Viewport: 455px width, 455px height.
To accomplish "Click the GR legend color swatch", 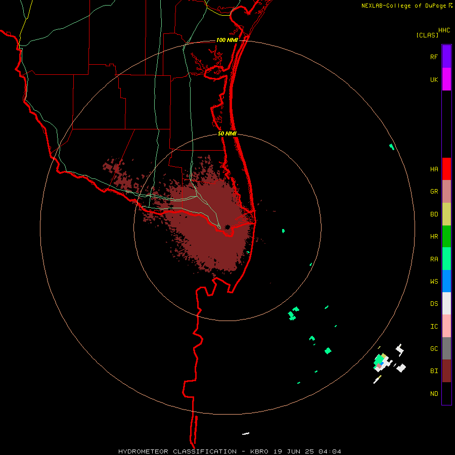I will pos(446,192).
